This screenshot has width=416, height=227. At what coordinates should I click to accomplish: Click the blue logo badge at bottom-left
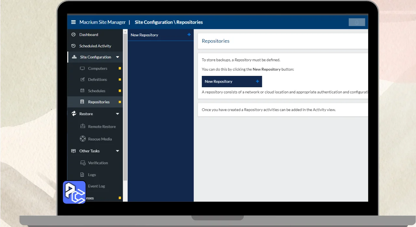tap(74, 192)
